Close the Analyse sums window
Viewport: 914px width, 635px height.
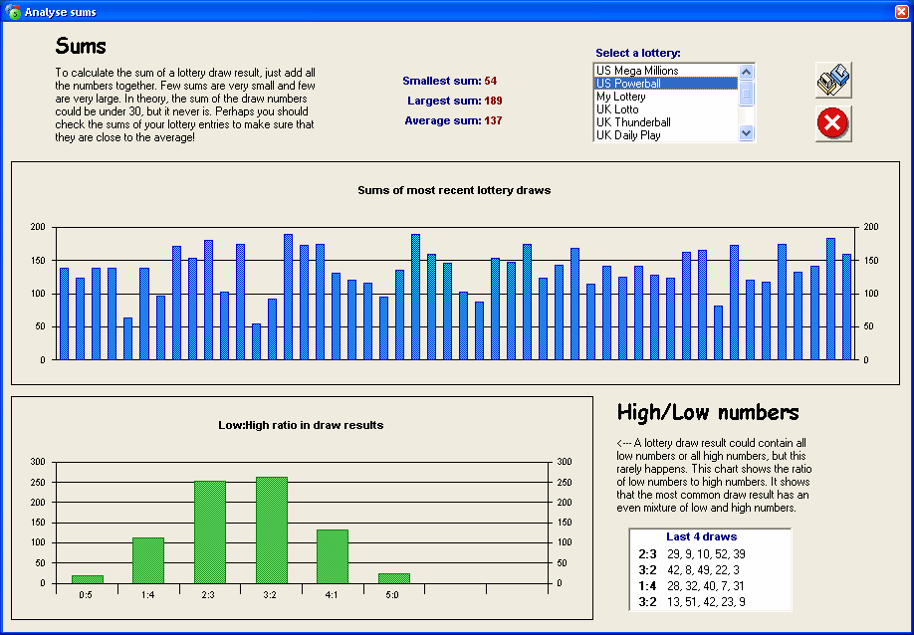click(x=900, y=12)
